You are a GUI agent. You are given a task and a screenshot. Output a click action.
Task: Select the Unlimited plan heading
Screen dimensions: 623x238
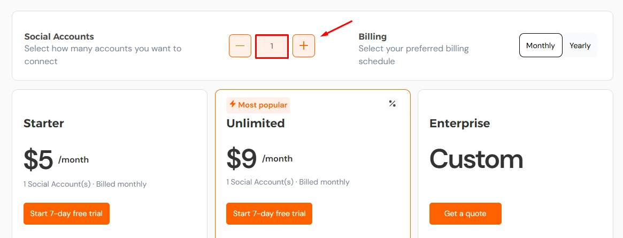coord(256,123)
